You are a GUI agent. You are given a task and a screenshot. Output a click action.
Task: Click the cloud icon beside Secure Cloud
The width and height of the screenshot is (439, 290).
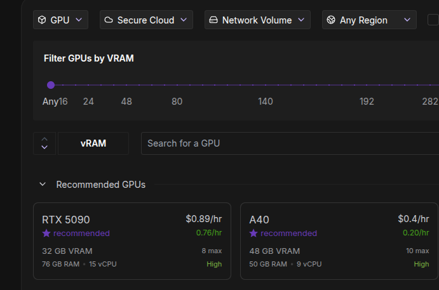tap(109, 20)
